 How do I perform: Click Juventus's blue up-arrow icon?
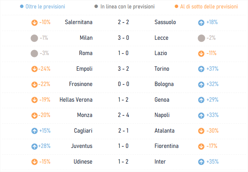point(34,146)
